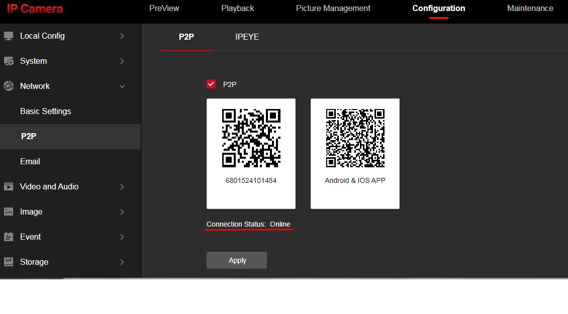Expand Storage section chevron
Image resolution: width=568 pixels, height=314 pixels.
(x=122, y=262)
